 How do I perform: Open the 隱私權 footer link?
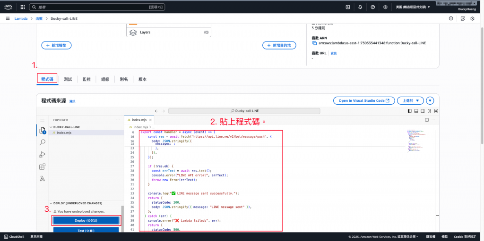(431, 237)
